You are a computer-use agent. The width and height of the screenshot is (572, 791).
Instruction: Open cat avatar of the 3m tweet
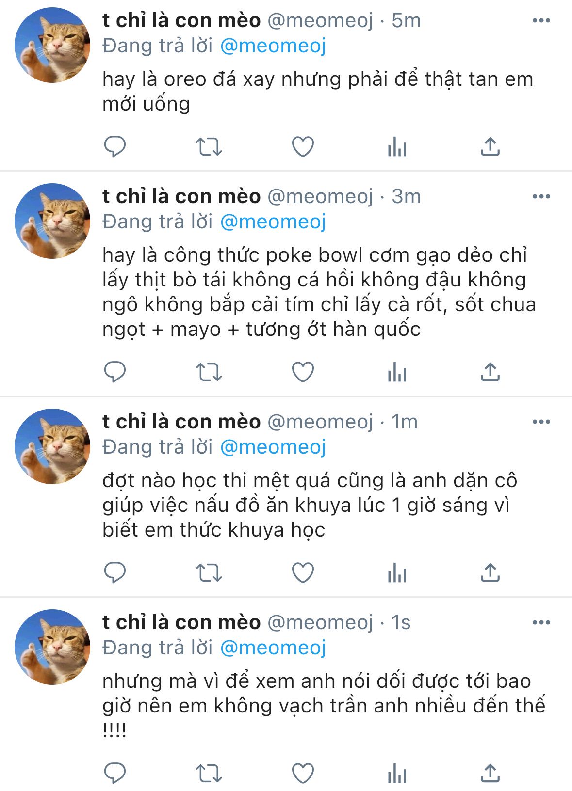pos(52,221)
